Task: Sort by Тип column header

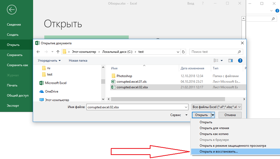Action: point(215,68)
